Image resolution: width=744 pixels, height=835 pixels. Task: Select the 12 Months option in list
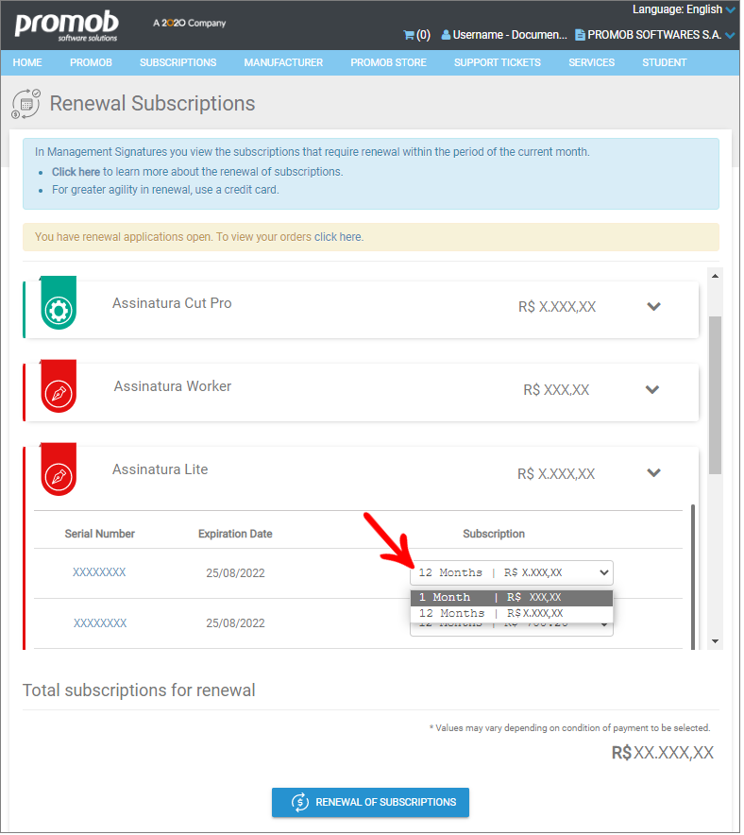coord(514,616)
